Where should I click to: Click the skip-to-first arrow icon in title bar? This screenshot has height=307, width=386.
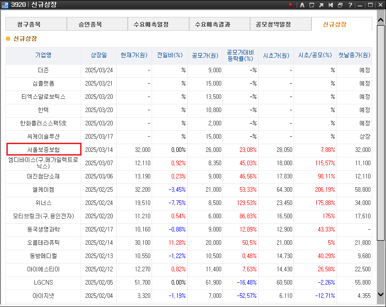tap(331, 5)
